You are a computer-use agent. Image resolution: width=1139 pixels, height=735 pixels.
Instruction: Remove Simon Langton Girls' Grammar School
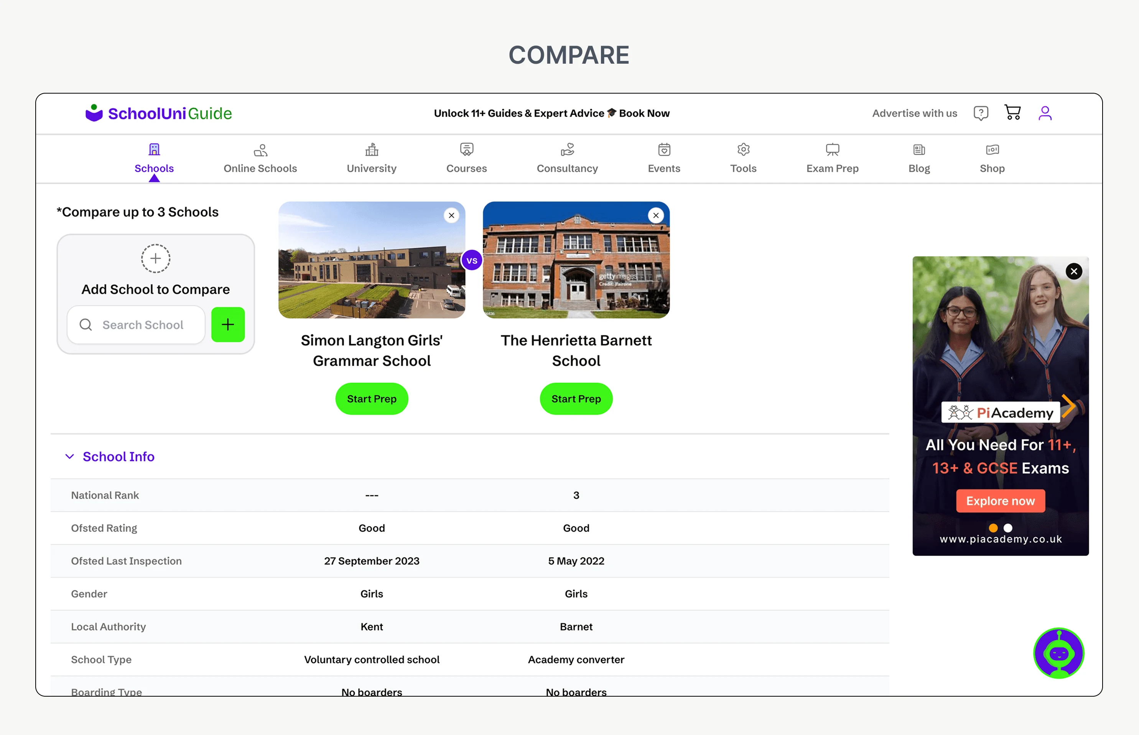coord(451,215)
